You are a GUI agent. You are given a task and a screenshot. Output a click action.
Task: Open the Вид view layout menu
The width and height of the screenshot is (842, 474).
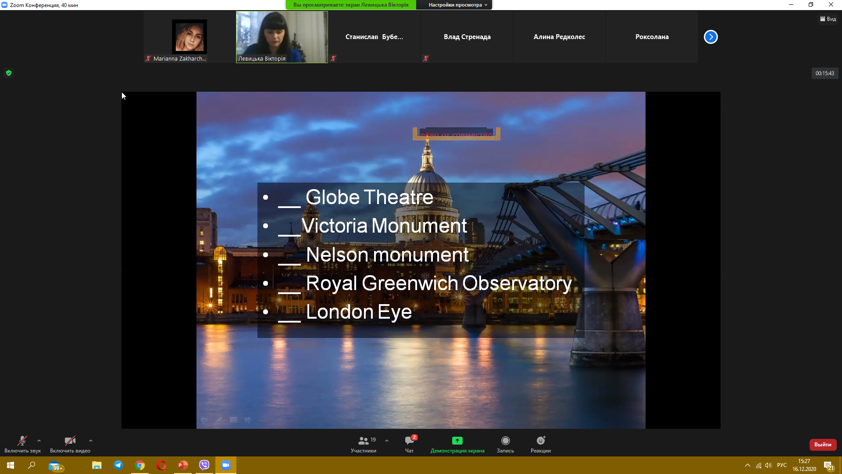(x=828, y=19)
